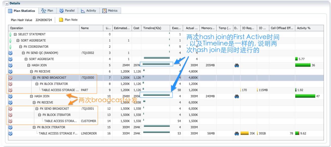Click the yellow Plan Note icon
Screen dimensions: 331x147
(61, 20)
